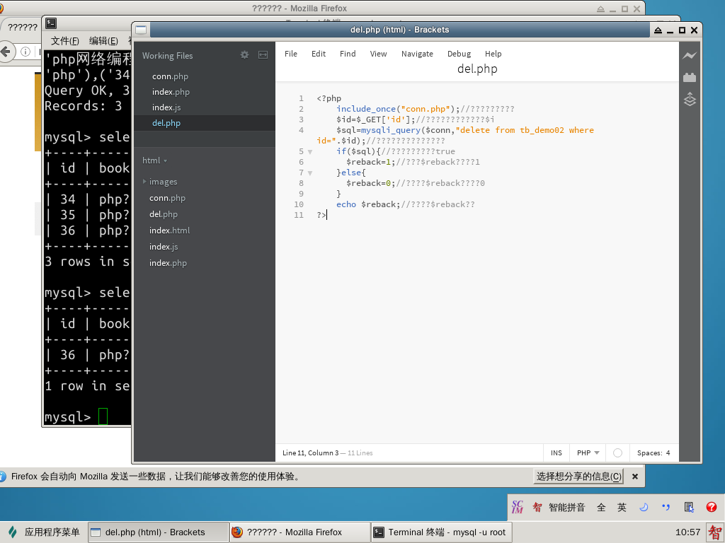The height and width of the screenshot is (543, 725).
Task: Toggle full/half width punctuation in SCIM
Action: click(666, 507)
